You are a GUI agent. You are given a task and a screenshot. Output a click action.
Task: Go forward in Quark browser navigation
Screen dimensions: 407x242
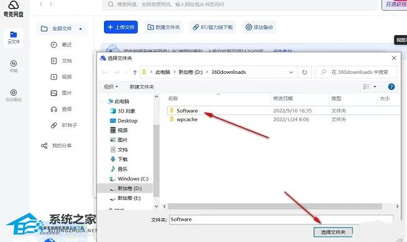(51, 4)
